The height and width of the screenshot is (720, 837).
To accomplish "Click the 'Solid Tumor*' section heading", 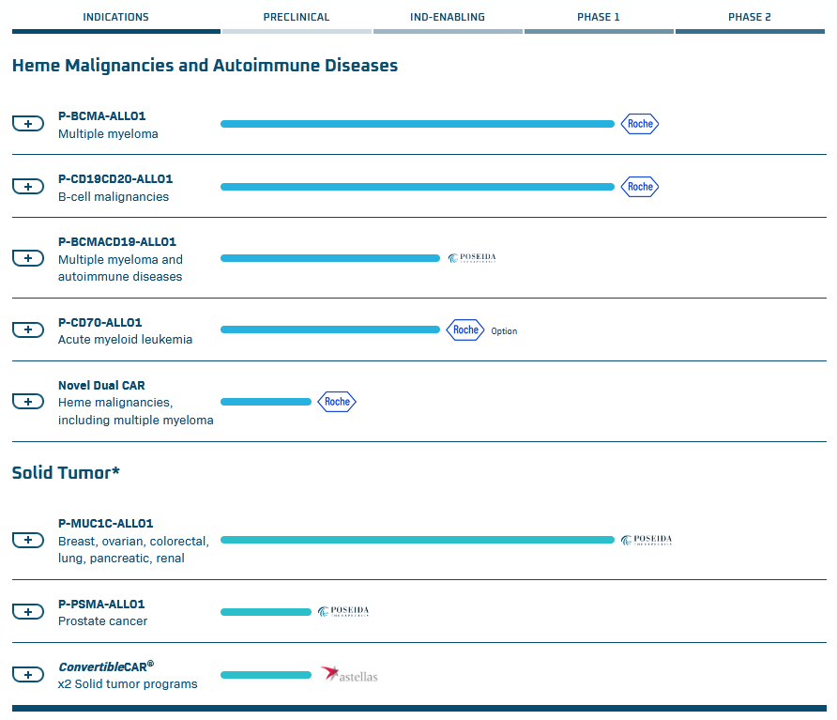I will pyautogui.click(x=66, y=473).
